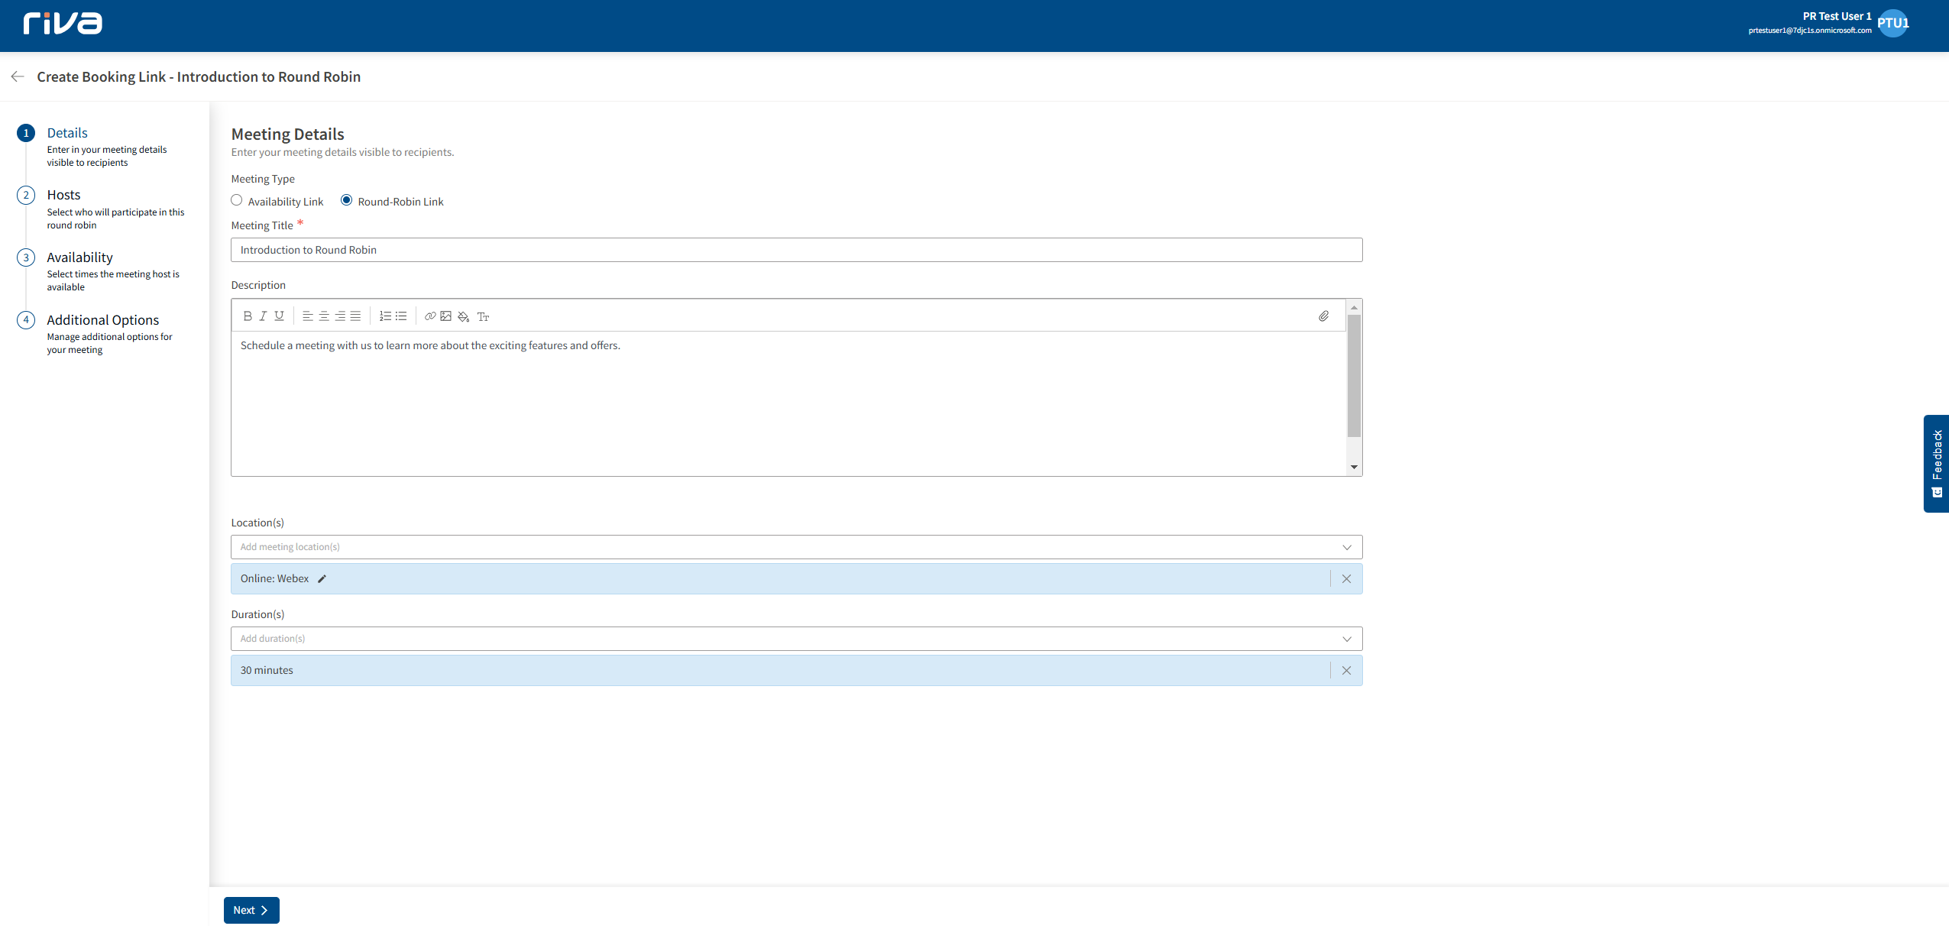The height and width of the screenshot is (926, 1949).
Task: Center align the description text
Action: coord(324,316)
